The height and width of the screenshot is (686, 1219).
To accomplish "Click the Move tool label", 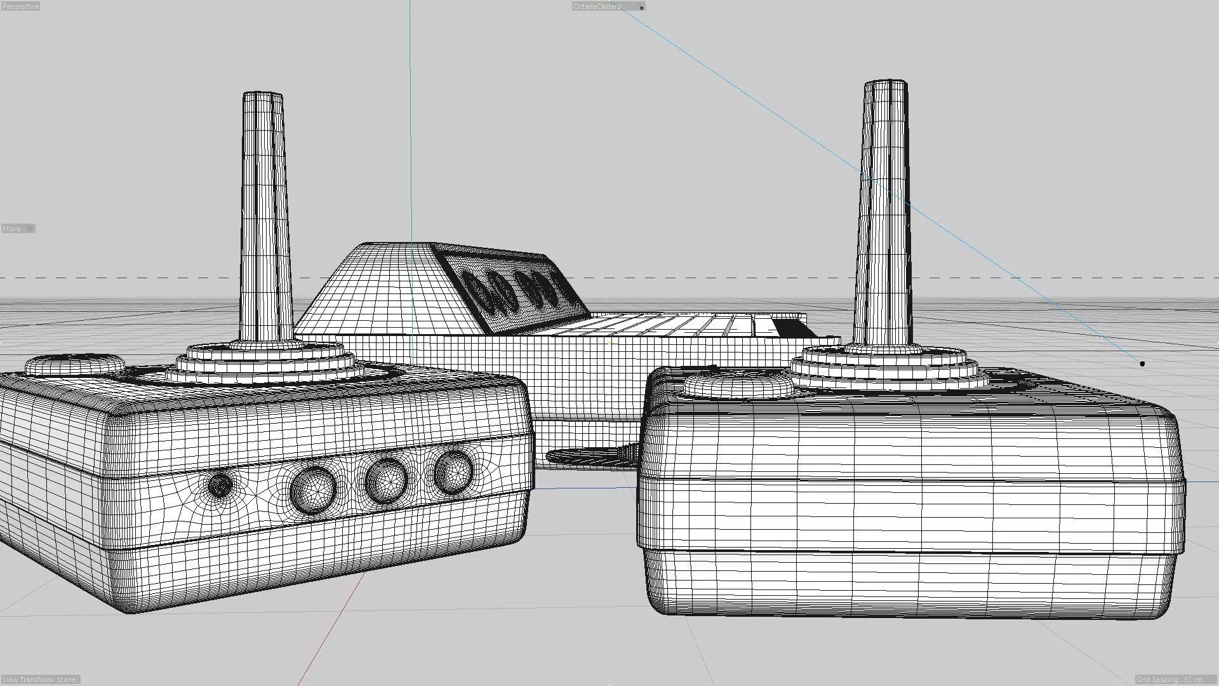I will coord(11,229).
